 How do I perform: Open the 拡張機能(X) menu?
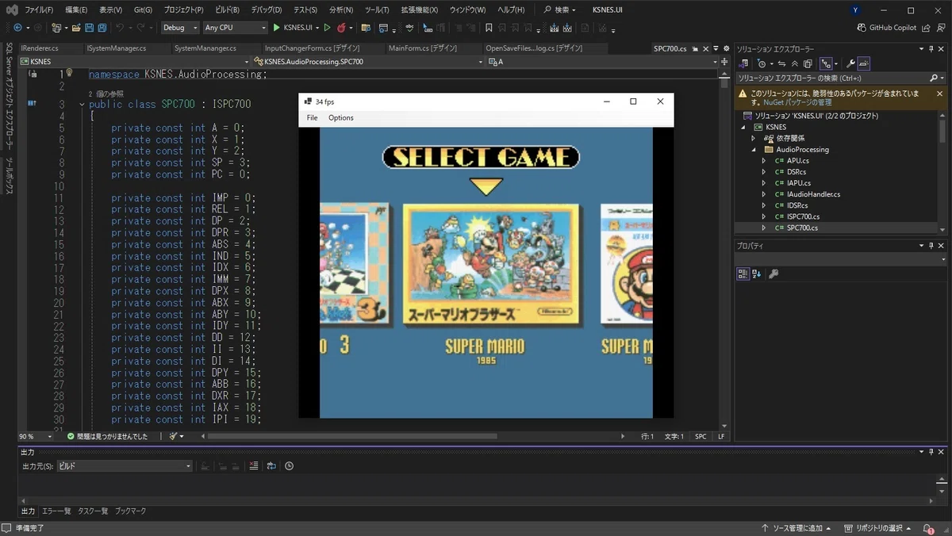[420, 10]
